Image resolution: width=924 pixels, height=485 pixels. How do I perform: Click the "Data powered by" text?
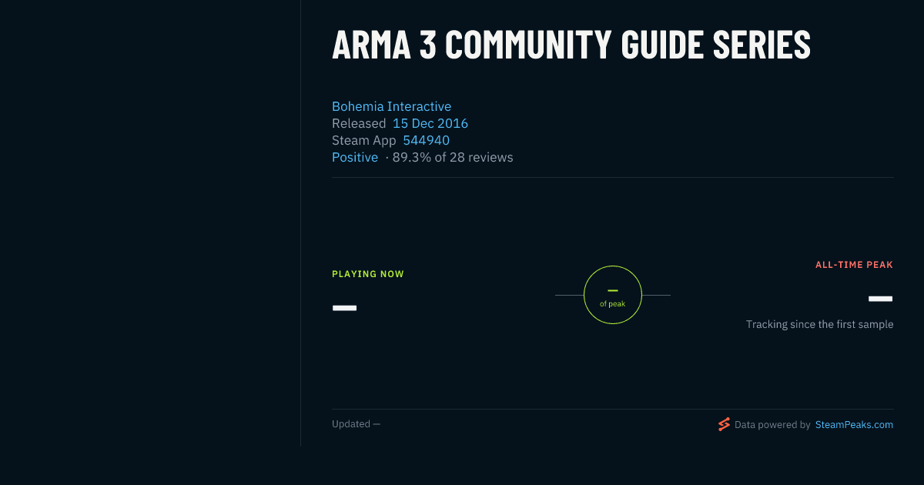pos(772,424)
